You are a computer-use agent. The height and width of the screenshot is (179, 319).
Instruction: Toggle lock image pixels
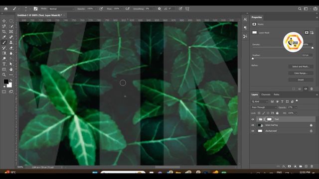click(264, 113)
